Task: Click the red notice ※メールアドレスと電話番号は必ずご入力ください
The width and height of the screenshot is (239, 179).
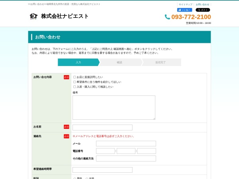Action: (103, 136)
